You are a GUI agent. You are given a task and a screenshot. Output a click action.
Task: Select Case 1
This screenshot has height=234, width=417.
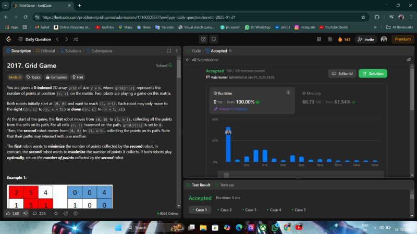(200, 210)
